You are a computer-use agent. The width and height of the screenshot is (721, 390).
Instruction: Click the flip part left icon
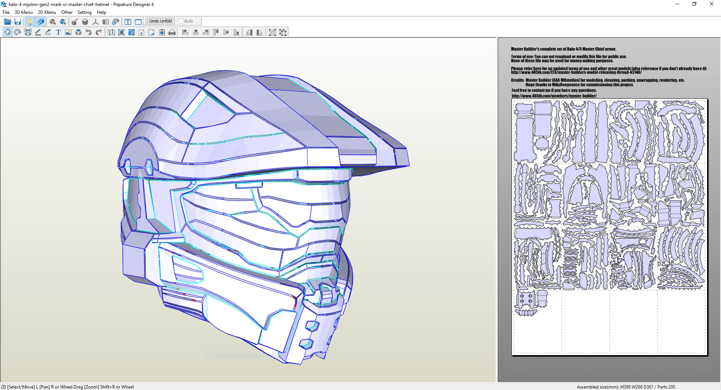coord(249,32)
